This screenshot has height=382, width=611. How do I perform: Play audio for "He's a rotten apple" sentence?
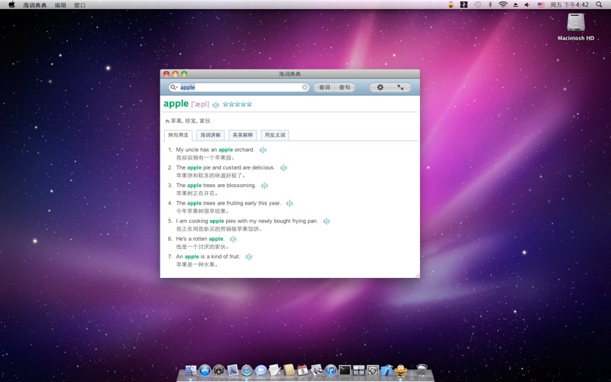coord(233,239)
